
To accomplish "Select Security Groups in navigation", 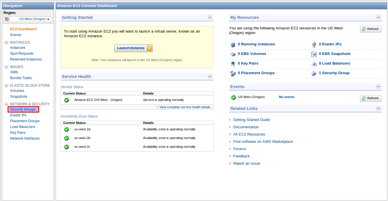I will [23, 109].
